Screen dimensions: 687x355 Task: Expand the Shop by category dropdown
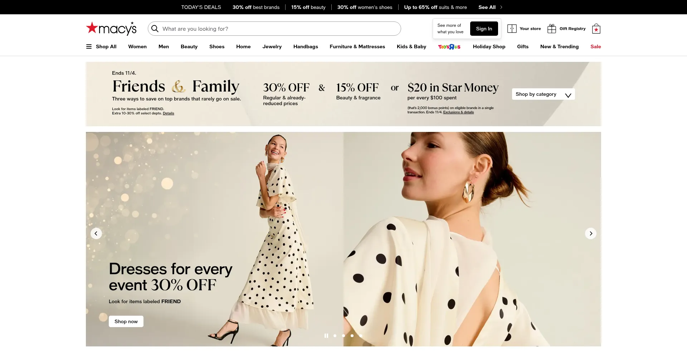coord(543,94)
